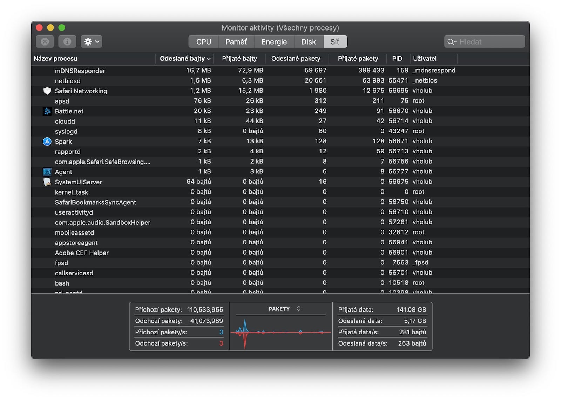Click the Safari Networking shield icon
Image resolution: width=561 pixels, height=400 pixels.
tap(47, 91)
